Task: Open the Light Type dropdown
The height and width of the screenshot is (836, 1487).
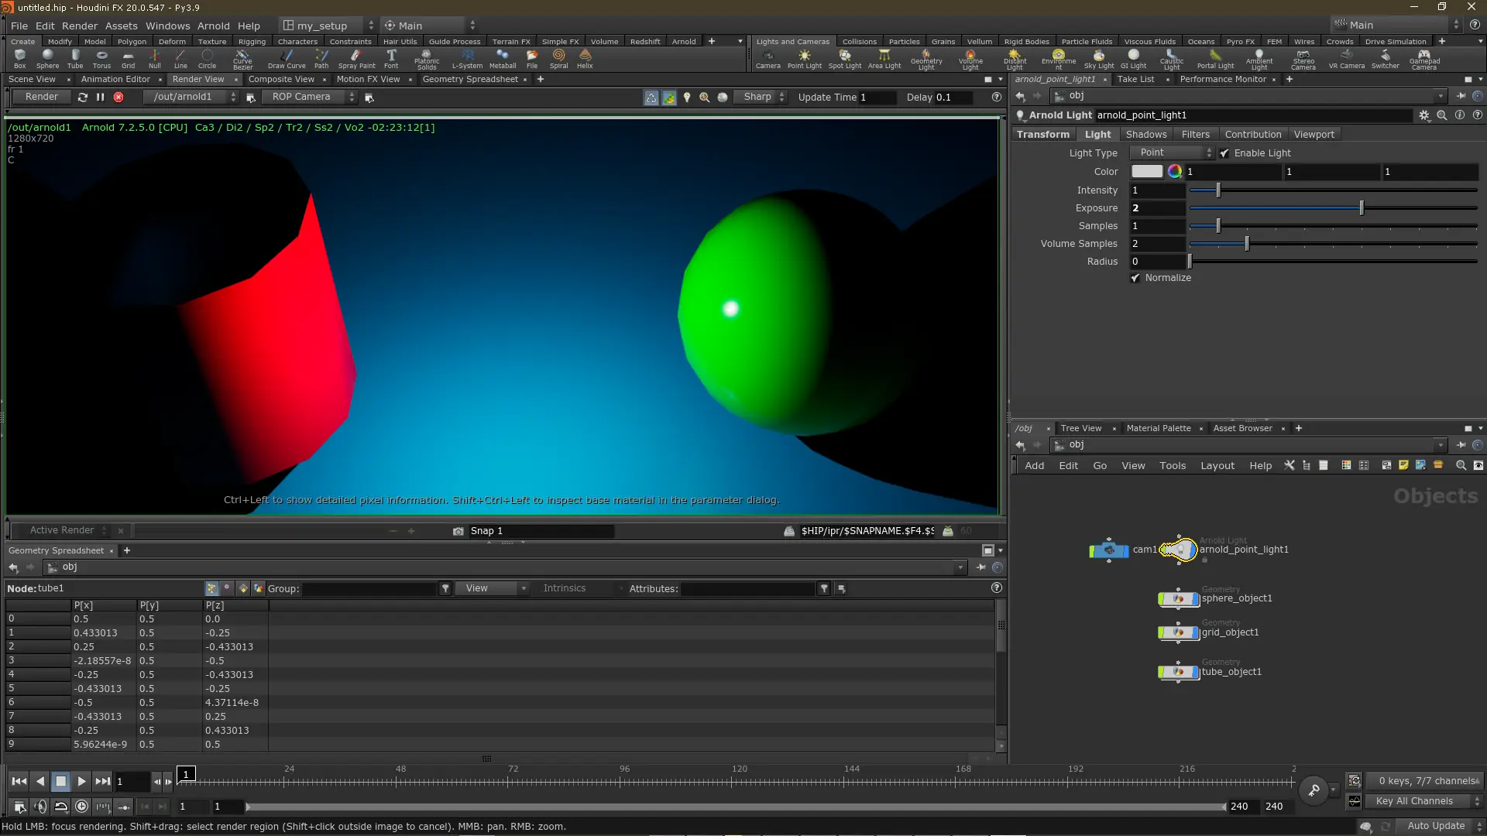Action: point(1172,153)
